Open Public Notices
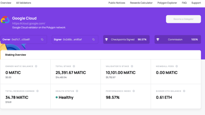Image resolution: width=205 pixels, height=115 pixels. [x=117, y=3]
